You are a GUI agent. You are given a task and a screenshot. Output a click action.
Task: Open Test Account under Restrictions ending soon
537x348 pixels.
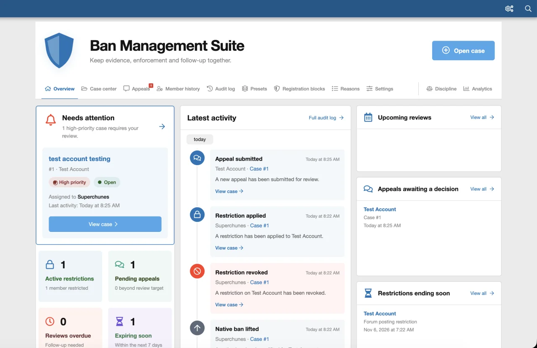point(380,314)
